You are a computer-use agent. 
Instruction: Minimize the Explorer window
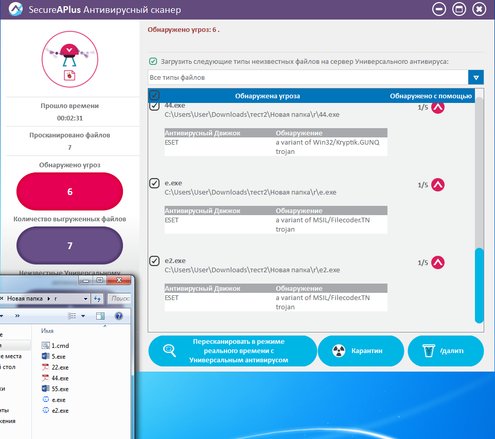coord(86,280)
